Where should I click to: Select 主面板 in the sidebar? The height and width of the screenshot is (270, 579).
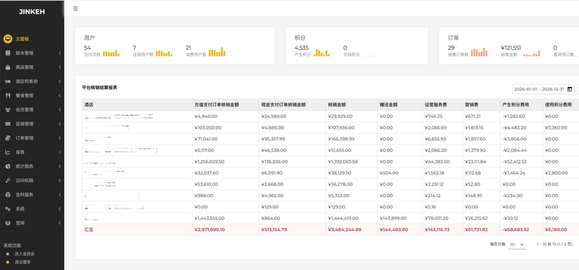point(32,39)
